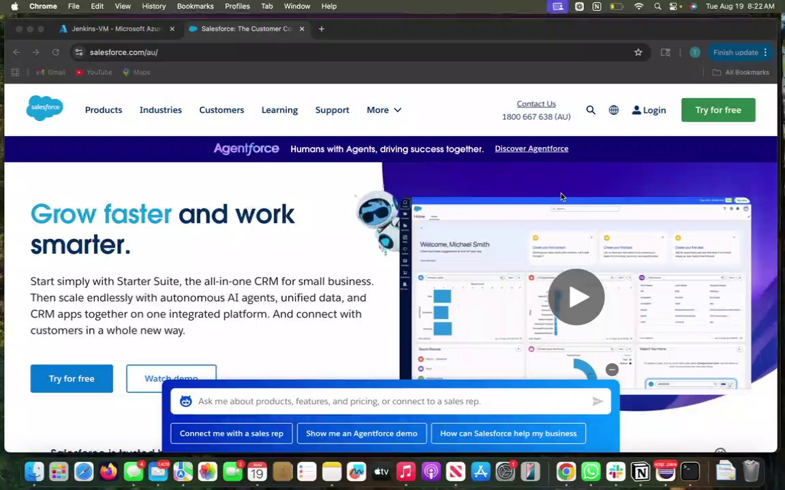Open the Products navigation menu
This screenshot has height=490, width=785.
coord(104,110)
